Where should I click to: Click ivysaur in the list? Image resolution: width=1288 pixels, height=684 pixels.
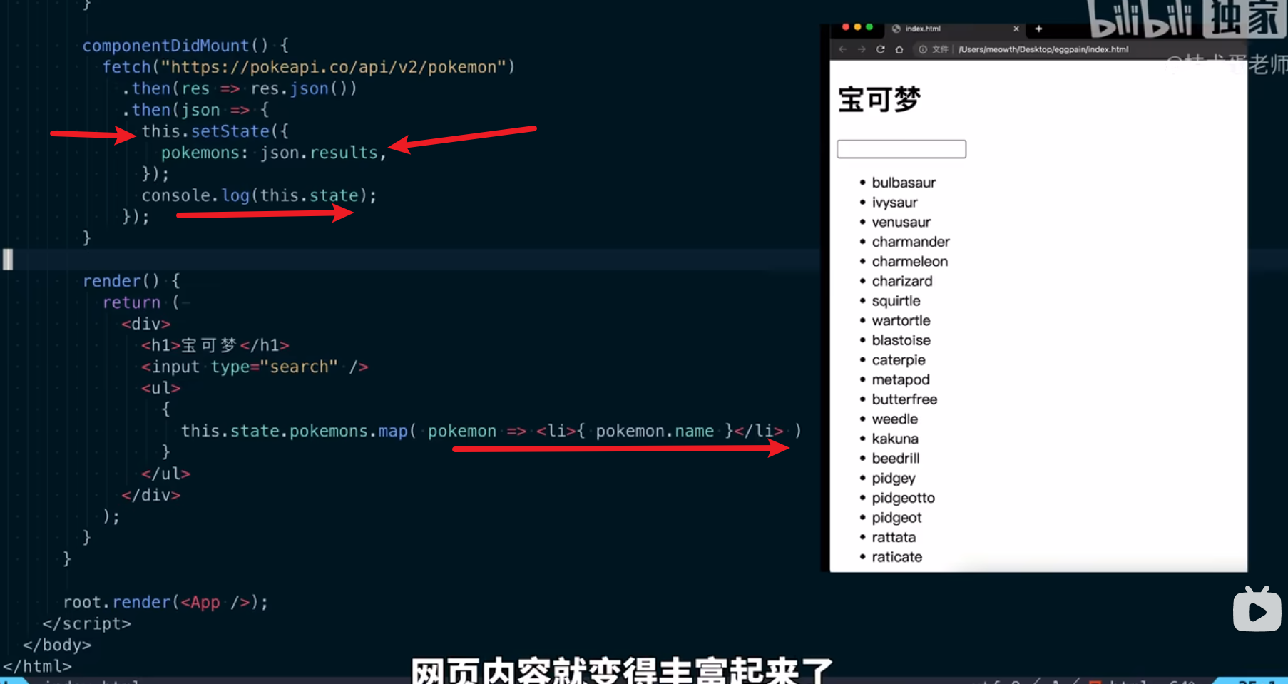[x=894, y=203]
